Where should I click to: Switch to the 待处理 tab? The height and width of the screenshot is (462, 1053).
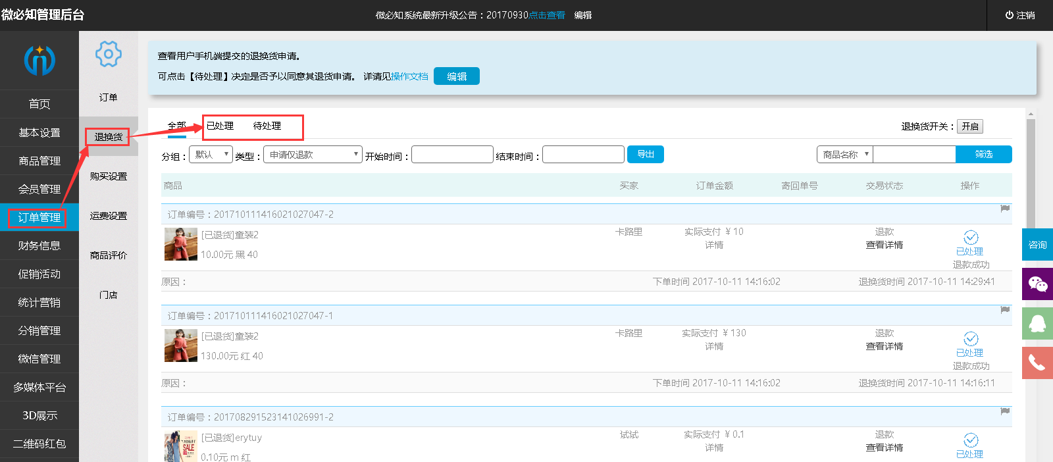point(267,126)
